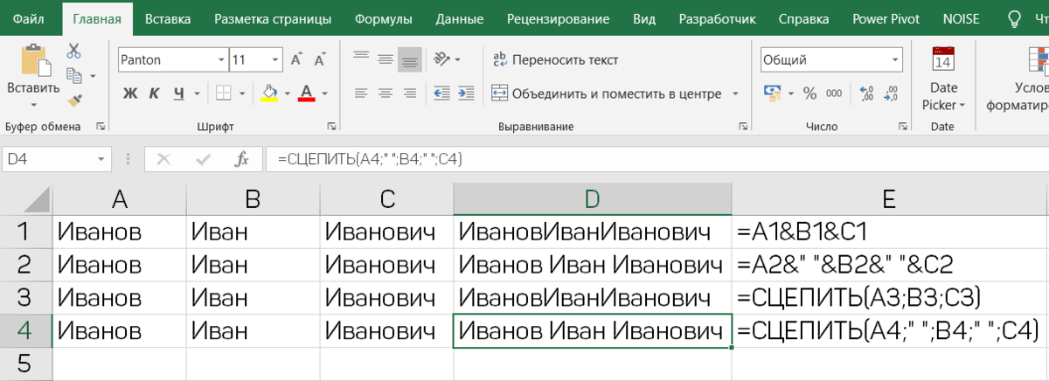
Task: Switch to the Формулы tab
Action: pos(386,18)
